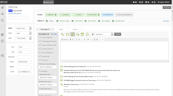
Task: Click the alert warning icon in header
Action: point(152,2)
